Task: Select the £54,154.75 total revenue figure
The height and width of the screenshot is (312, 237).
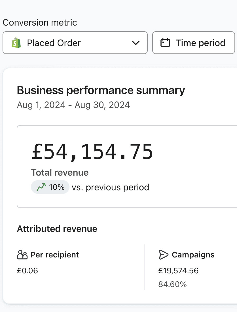Action: point(92,152)
